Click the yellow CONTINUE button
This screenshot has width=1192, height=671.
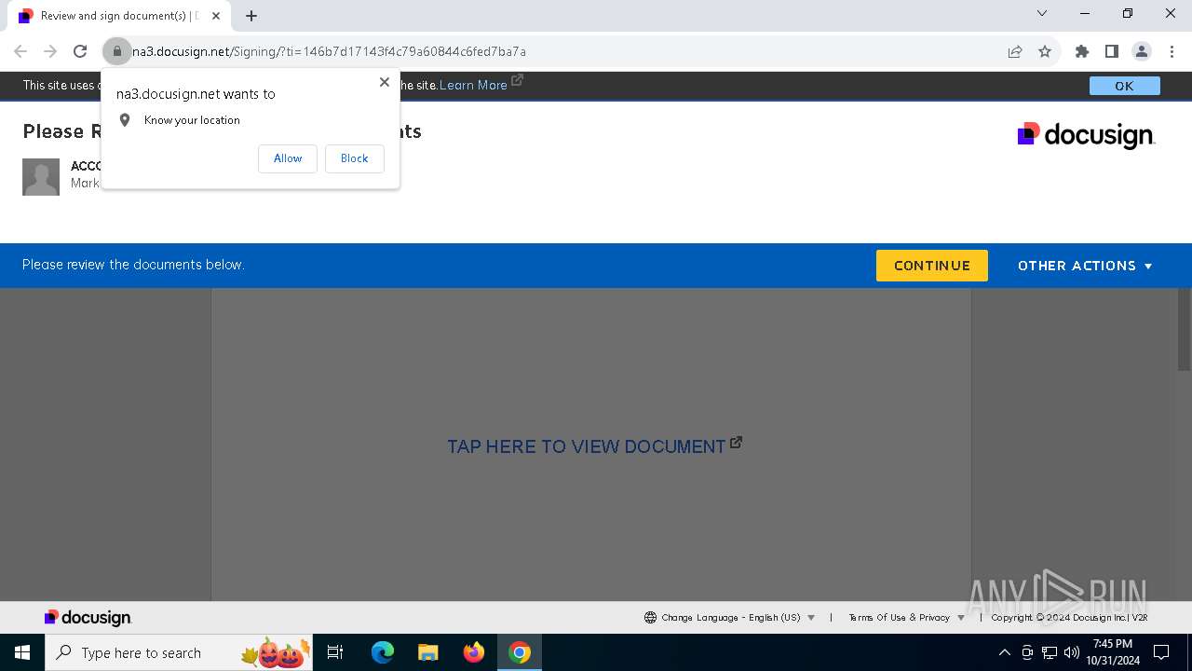click(931, 266)
